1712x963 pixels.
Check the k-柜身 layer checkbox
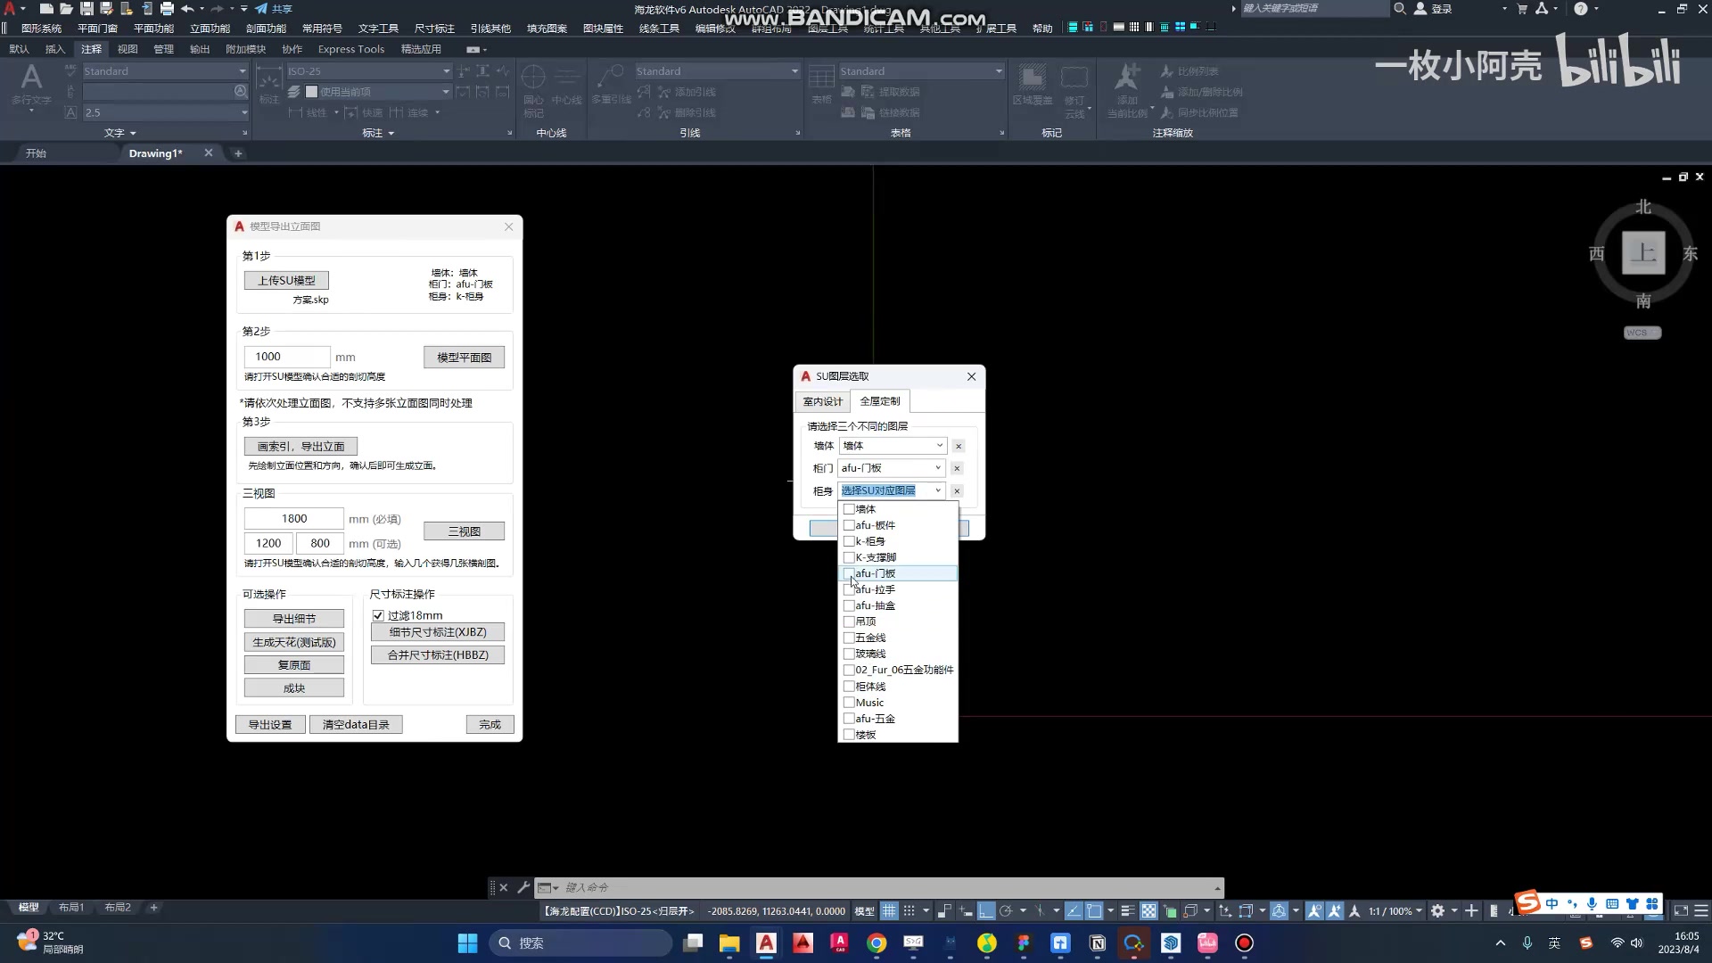[x=849, y=541]
